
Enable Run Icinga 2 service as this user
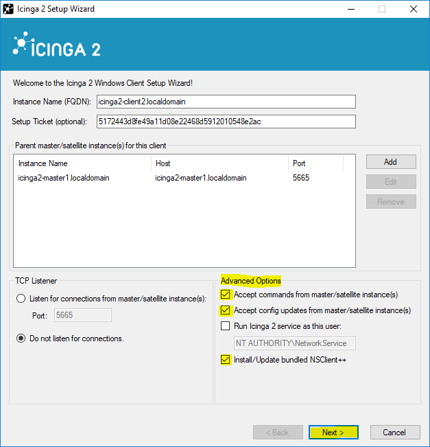225,326
